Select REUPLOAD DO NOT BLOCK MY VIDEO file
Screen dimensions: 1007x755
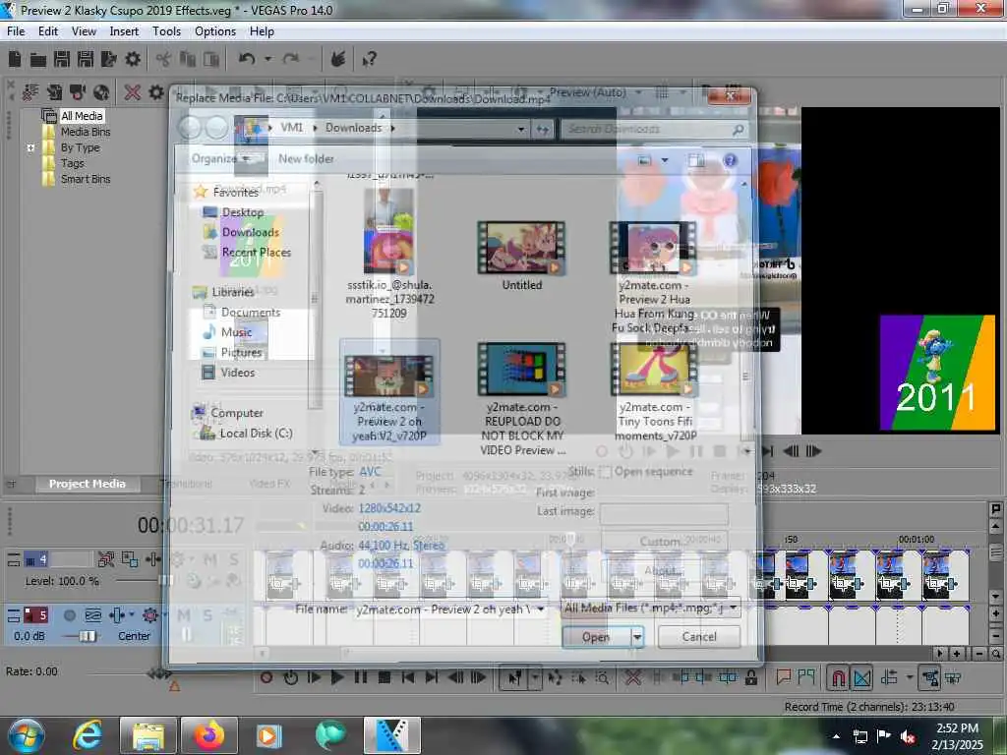[x=521, y=399]
